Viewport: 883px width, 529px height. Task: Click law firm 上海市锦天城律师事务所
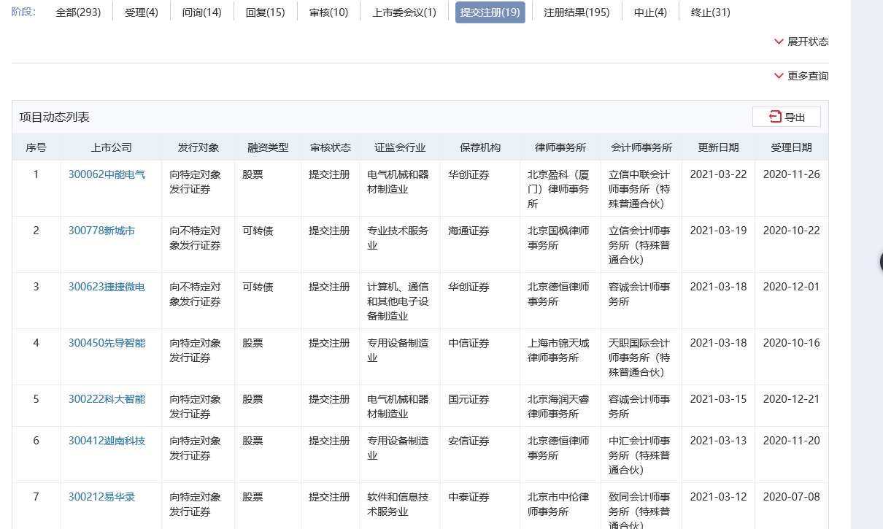[x=559, y=350]
